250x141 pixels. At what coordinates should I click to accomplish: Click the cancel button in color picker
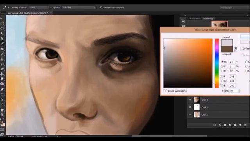[x=245, y=42]
